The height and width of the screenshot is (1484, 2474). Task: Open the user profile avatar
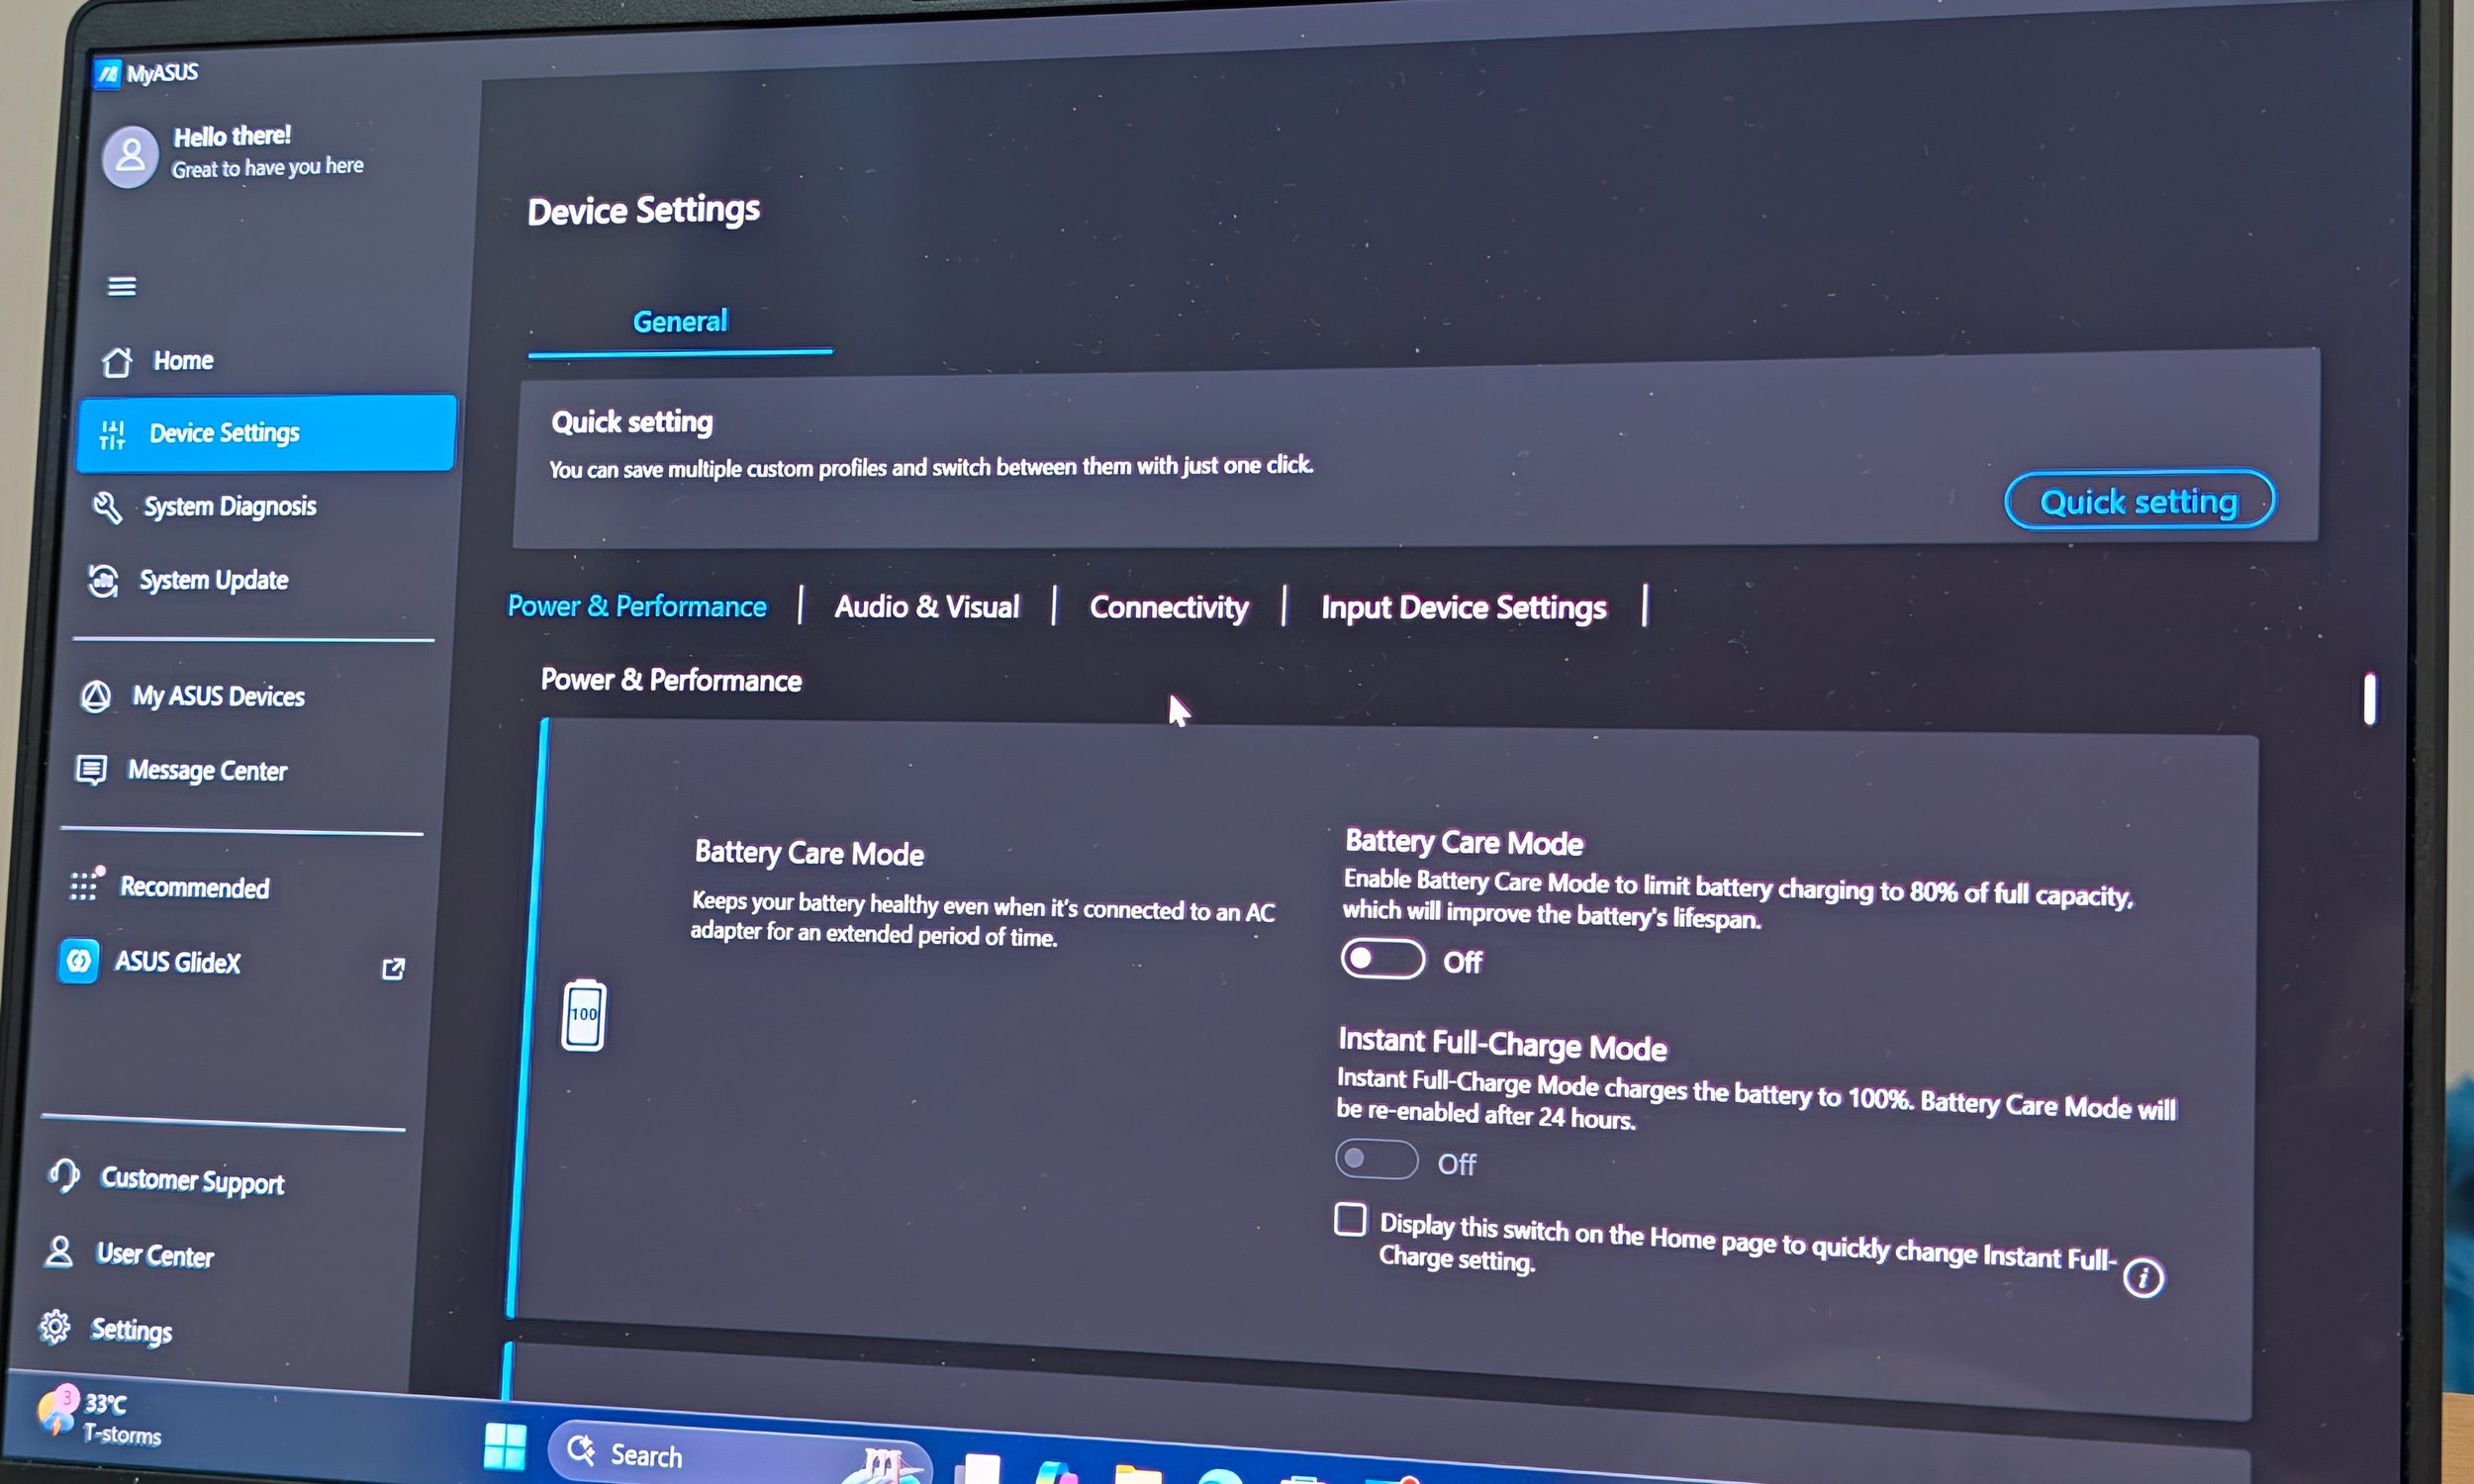click(130, 156)
